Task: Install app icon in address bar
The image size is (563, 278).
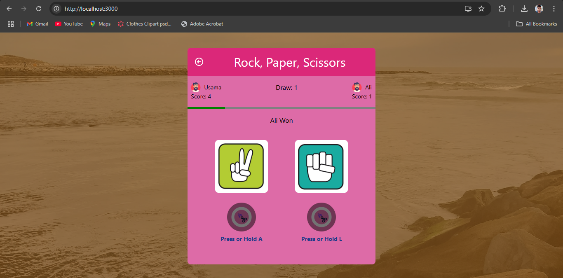Action: point(468,9)
